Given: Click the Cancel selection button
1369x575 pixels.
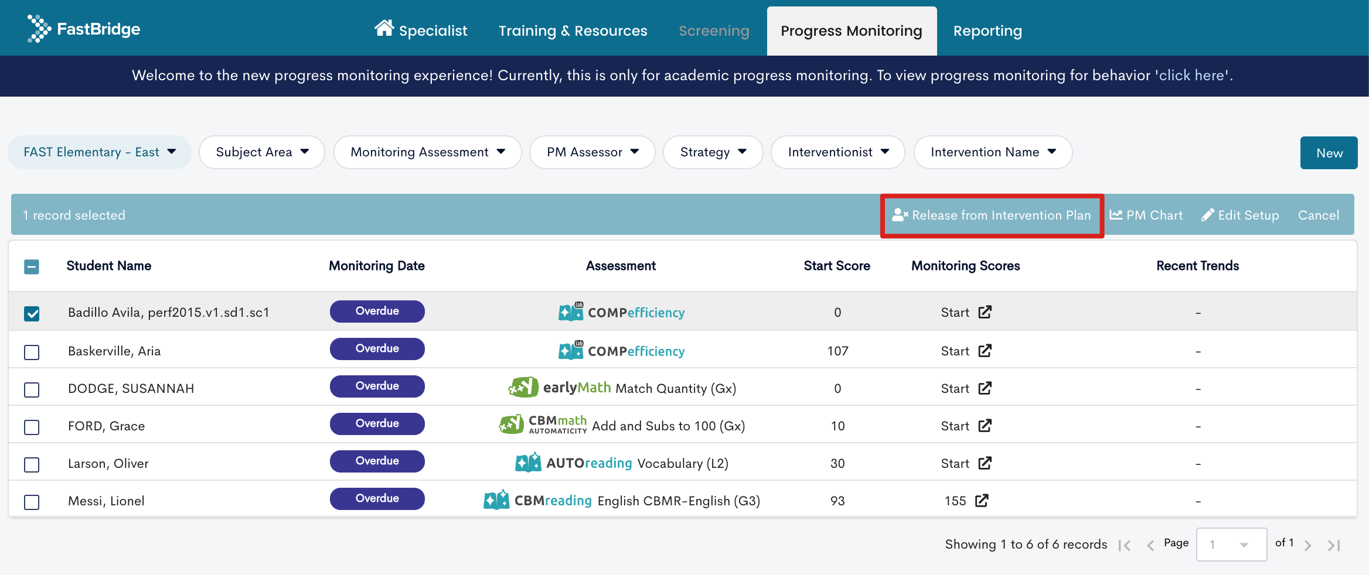Looking at the screenshot, I should [1319, 215].
